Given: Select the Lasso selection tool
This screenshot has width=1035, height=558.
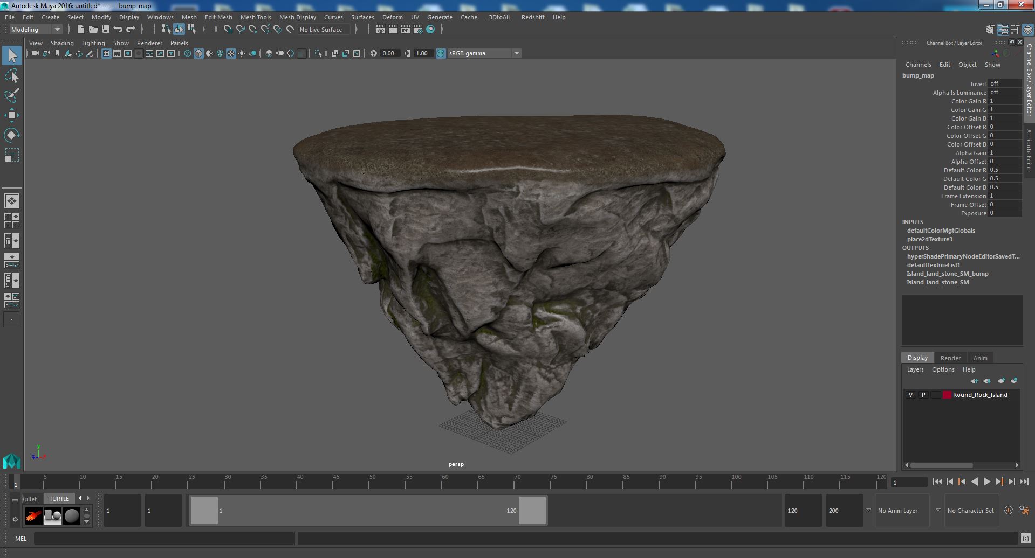Looking at the screenshot, I should pyautogui.click(x=12, y=76).
